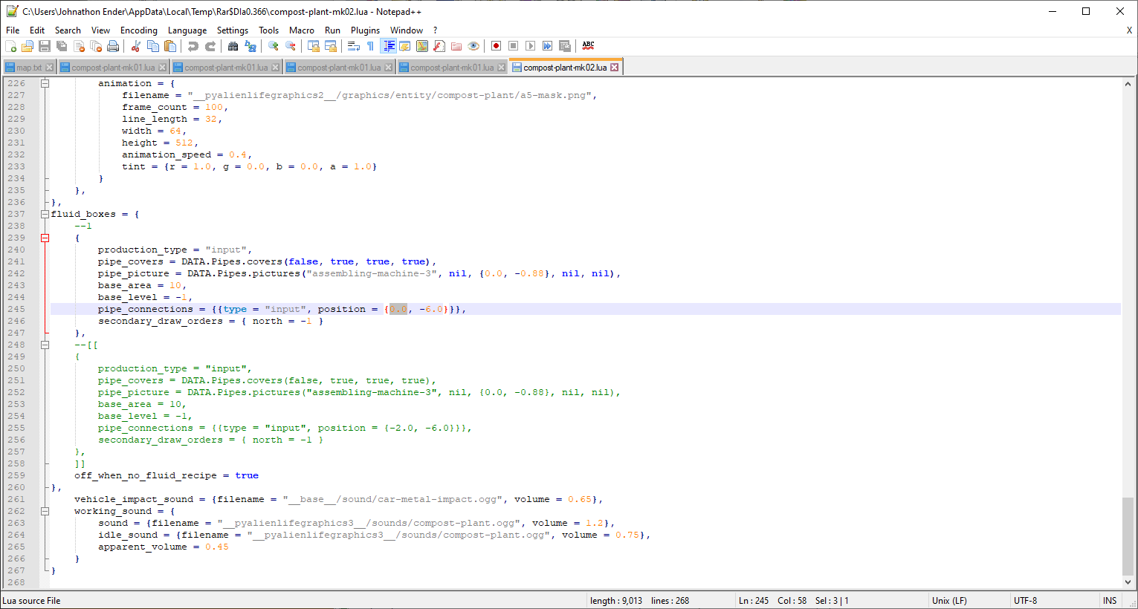Image resolution: width=1138 pixels, height=609 pixels.
Task: Close the compost-plant-mk02.lua tab
Action: click(615, 68)
